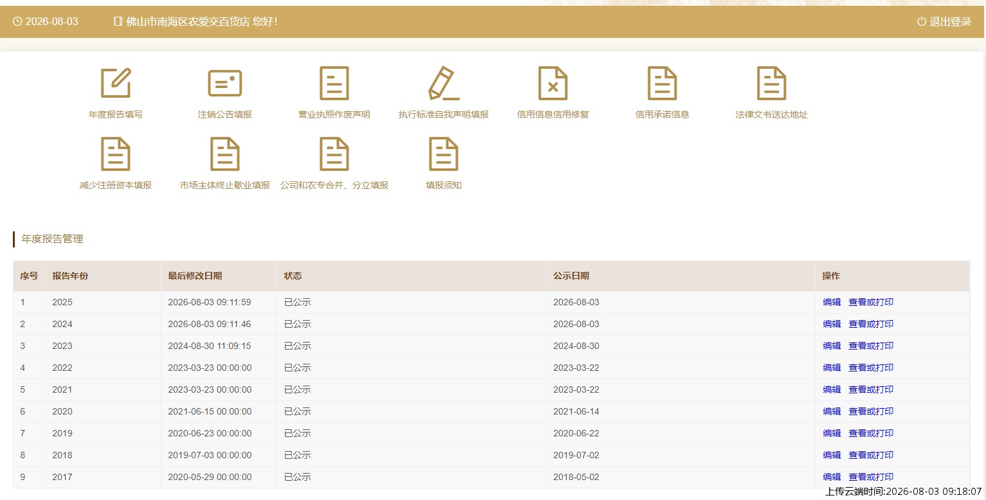View or print the 2022 report
Viewport: 986px width, 500px height.
point(871,368)
